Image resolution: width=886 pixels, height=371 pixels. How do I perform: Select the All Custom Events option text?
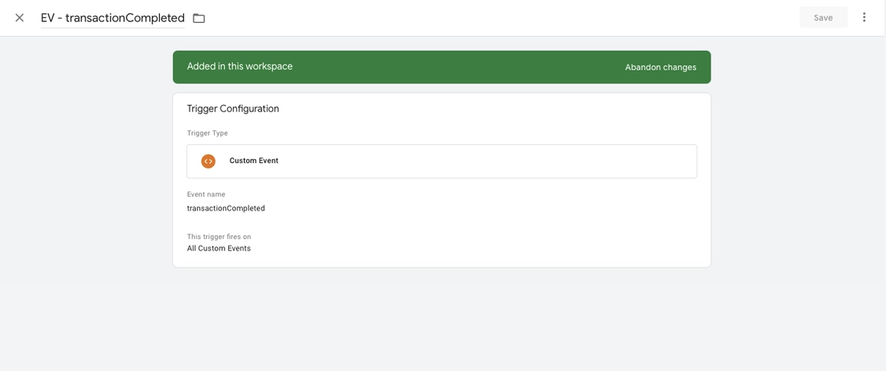pos(219,248)
